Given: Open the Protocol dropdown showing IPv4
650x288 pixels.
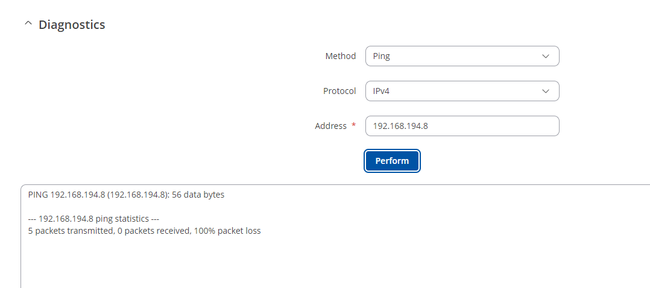Looking at the screenshot, I should [462, 91].
